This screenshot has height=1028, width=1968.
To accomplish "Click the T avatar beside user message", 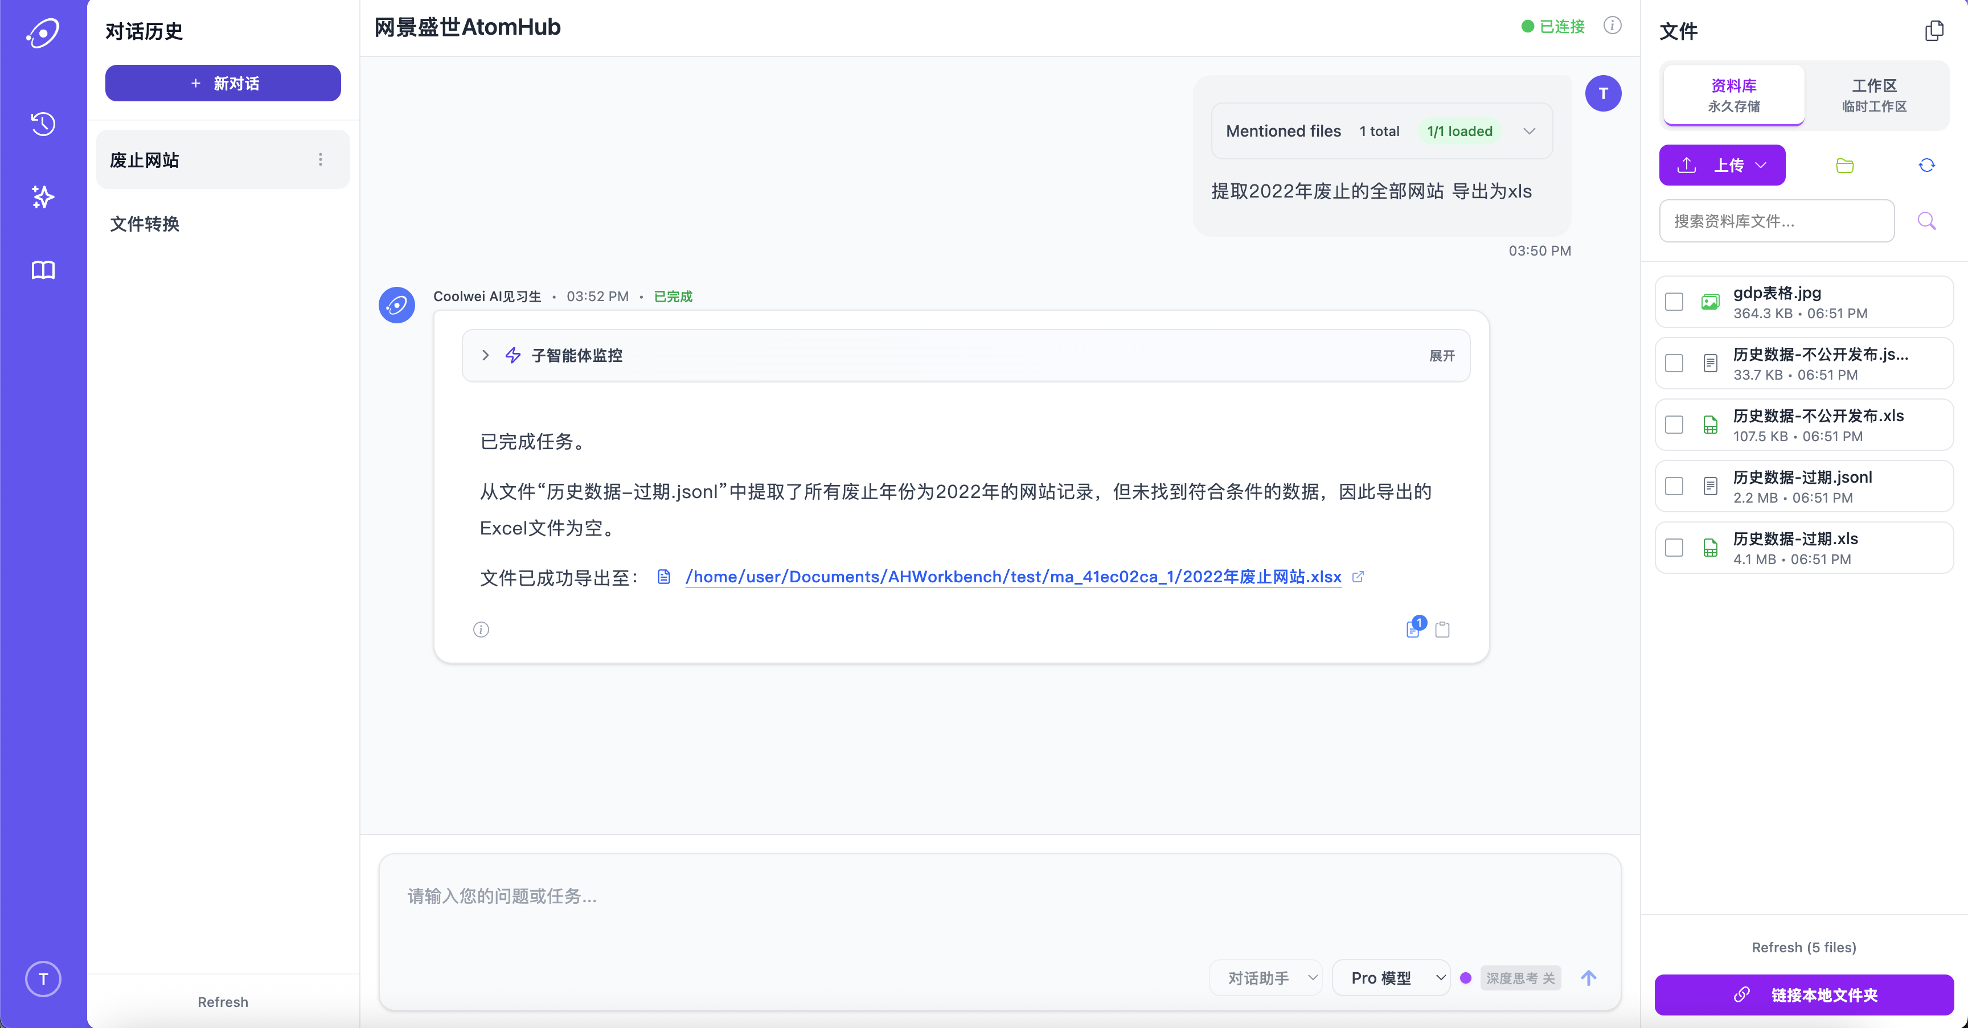I will pos(1603,93).
